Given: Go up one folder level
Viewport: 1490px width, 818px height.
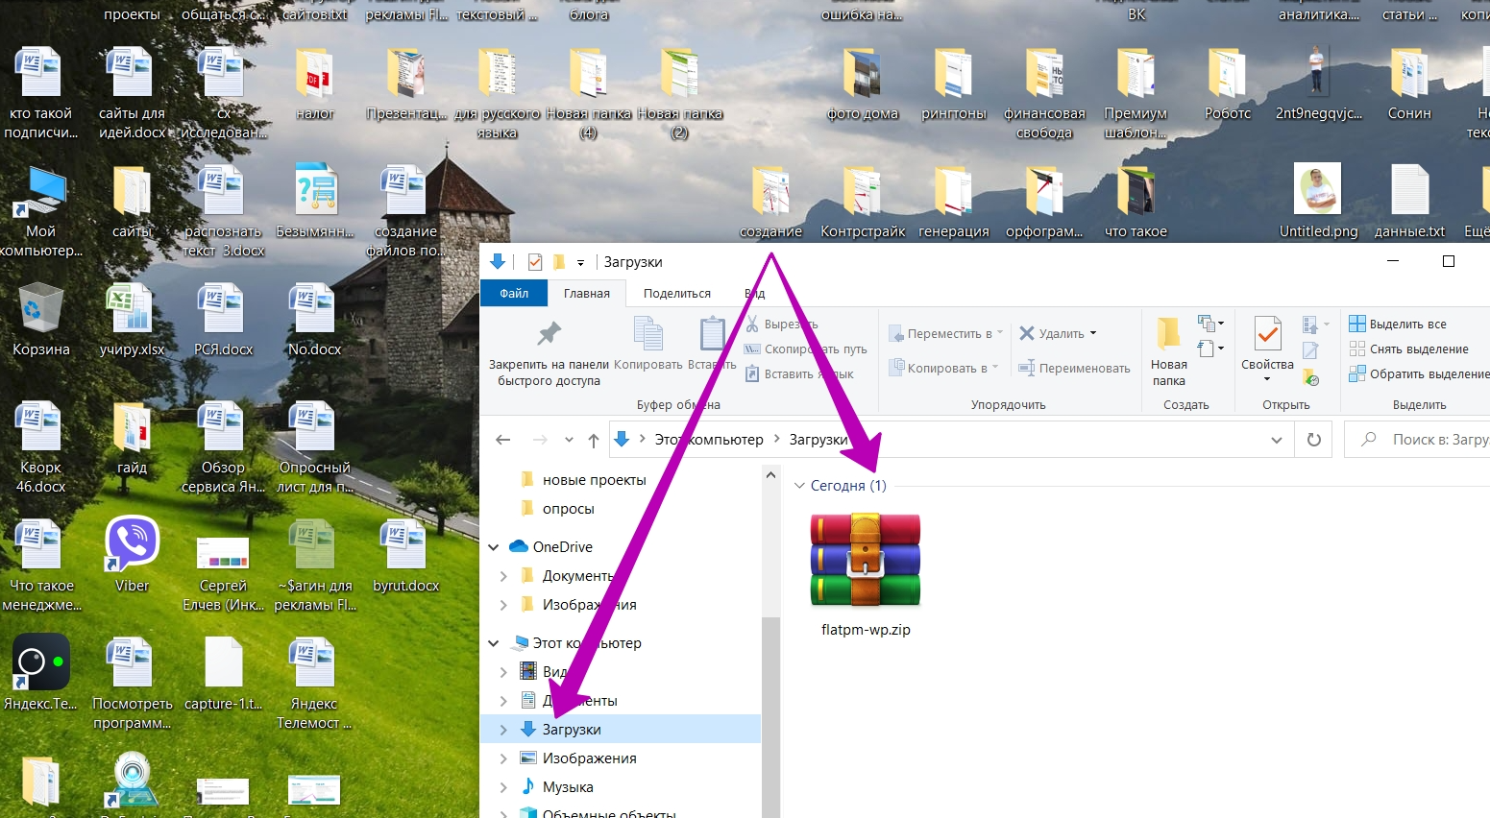Looking at the screenshot, I should click(594, 440).
